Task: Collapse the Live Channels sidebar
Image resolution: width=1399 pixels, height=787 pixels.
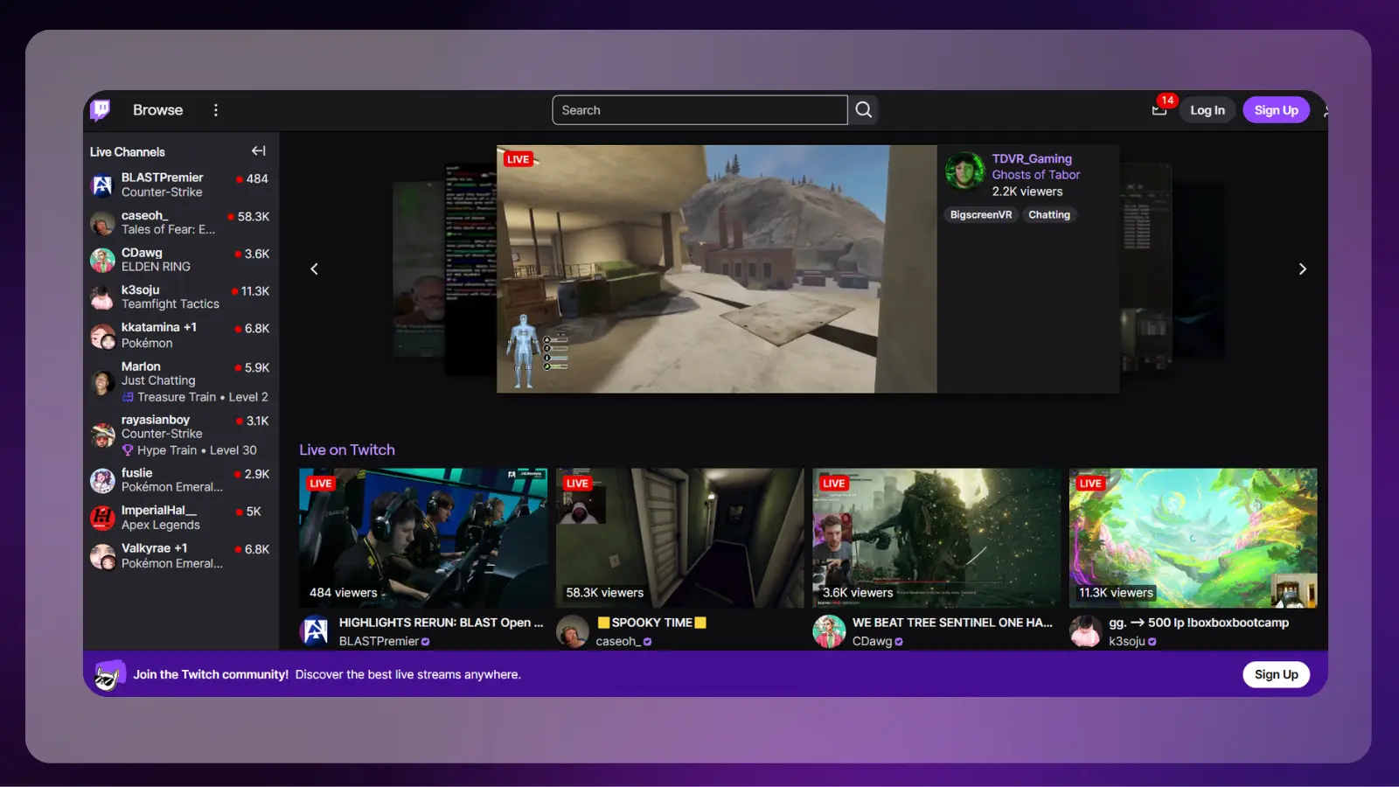Action: click(x=259, y=151)
